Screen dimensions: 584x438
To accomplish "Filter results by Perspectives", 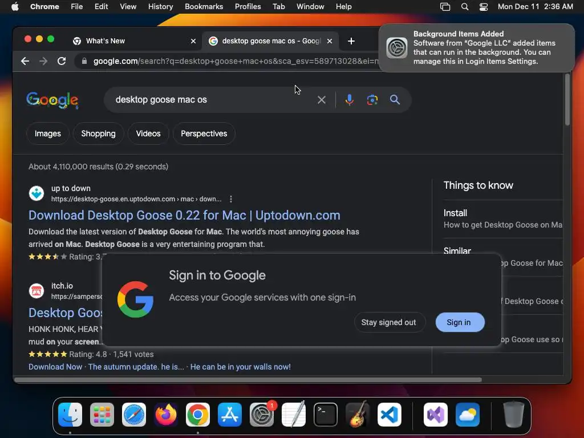I will pyautogui.click(x=204, y=133).
